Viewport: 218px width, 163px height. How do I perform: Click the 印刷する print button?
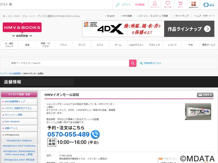(205, 95)
